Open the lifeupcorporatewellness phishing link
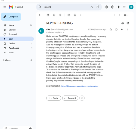This screenshot has width=136, height=129. coord(80,86)
